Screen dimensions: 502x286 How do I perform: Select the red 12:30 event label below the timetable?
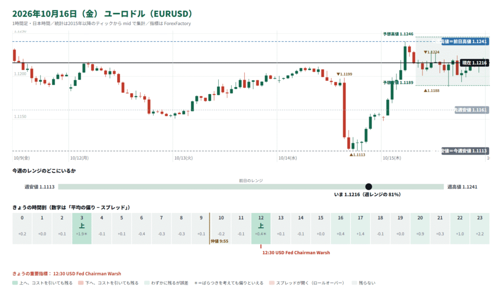[296, 252]
